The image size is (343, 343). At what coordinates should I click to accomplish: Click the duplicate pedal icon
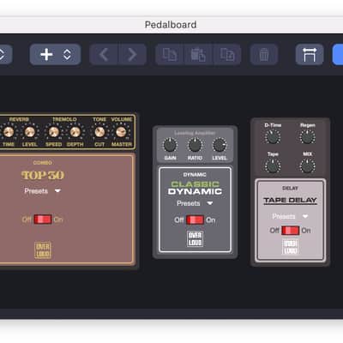227,54
